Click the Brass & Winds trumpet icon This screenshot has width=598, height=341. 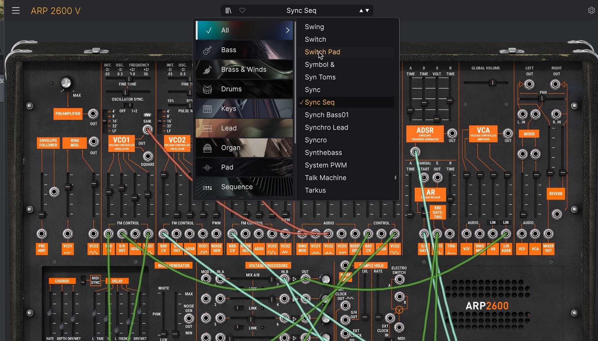coord(207,70)
